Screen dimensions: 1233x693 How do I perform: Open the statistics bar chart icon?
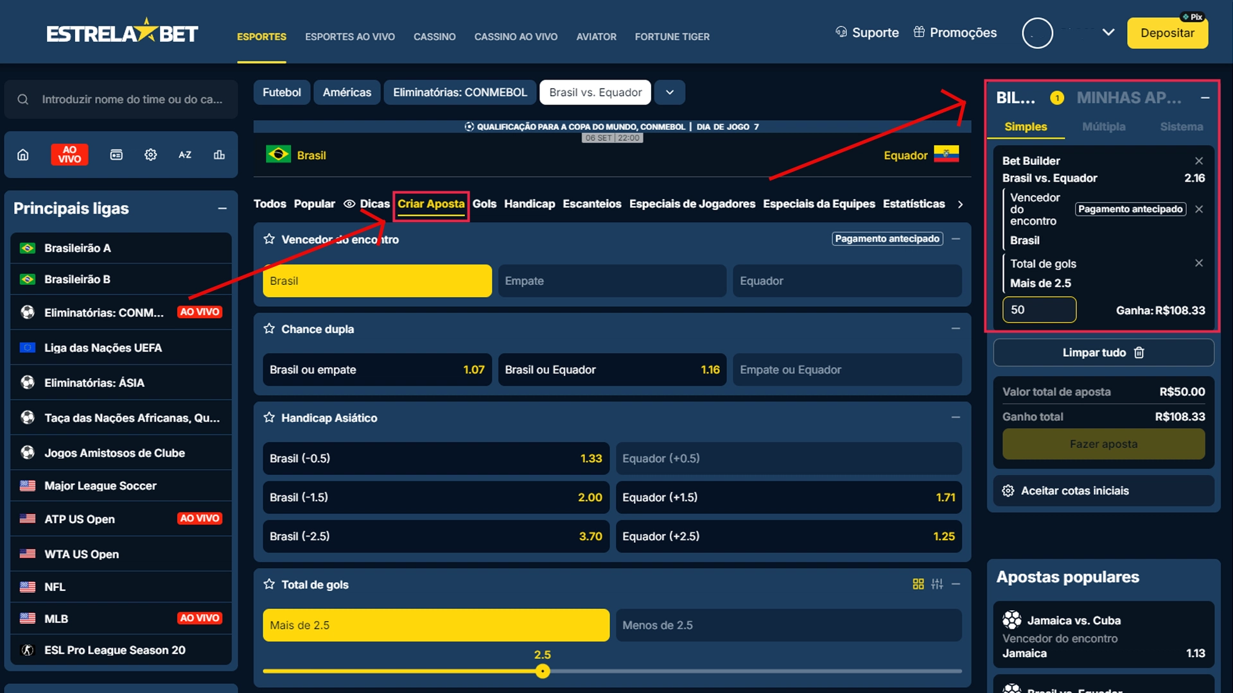(x=219, y=155)
